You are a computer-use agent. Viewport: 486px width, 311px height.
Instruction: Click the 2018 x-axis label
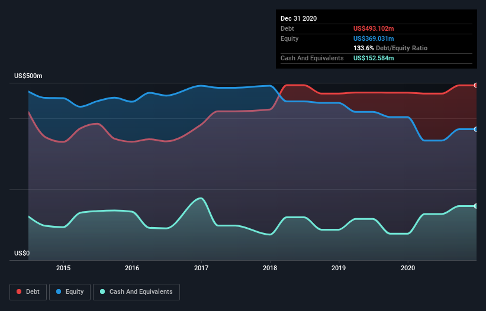[x=270, y=268]
